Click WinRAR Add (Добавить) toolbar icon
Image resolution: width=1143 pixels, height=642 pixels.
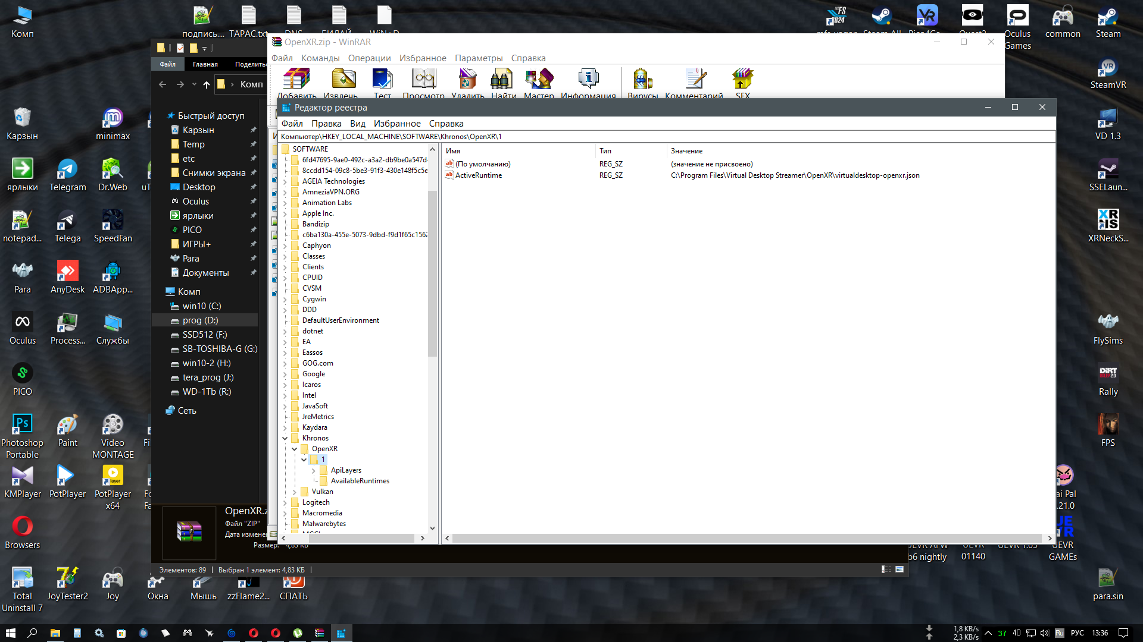point(296,78)
